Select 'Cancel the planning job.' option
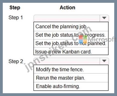The width and height of the screenshot is (117, 96). tap(71, 26)
